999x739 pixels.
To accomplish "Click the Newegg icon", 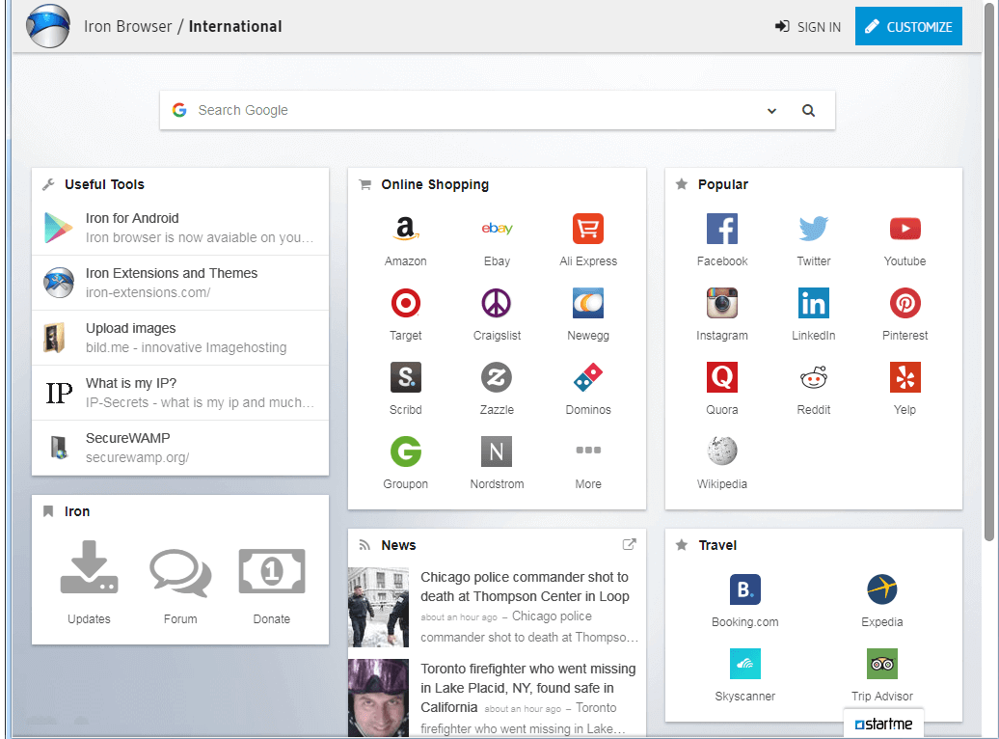I will [588, 303].
